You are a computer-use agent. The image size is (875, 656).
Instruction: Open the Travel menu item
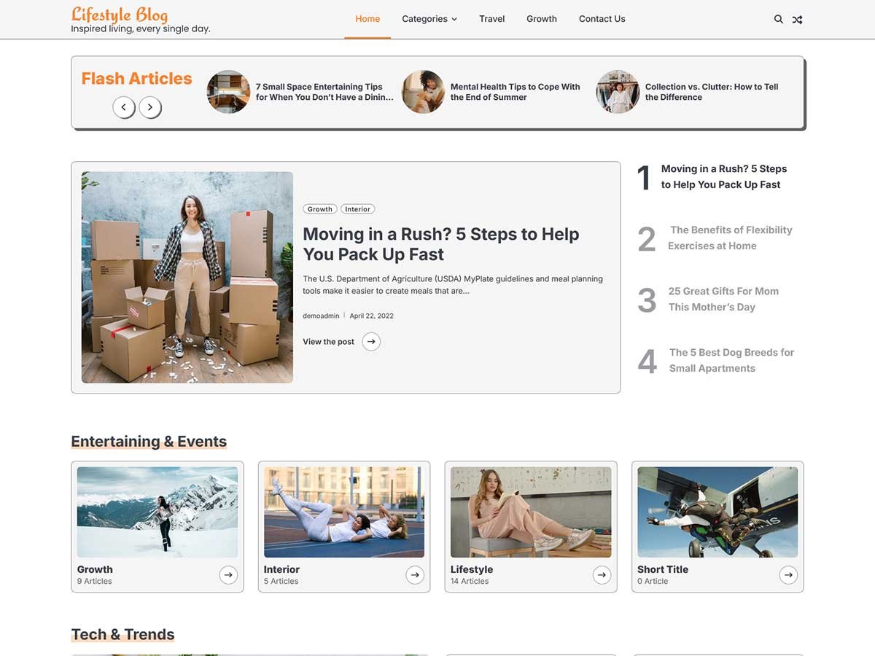click(492, 19)
